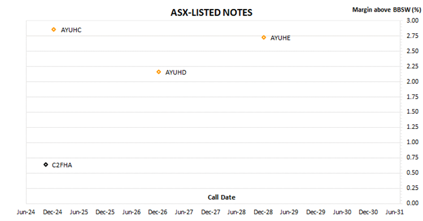This screenshot has height=221, width=423.
Task: Click the C2FHA data label
Action: pos(62,165)
